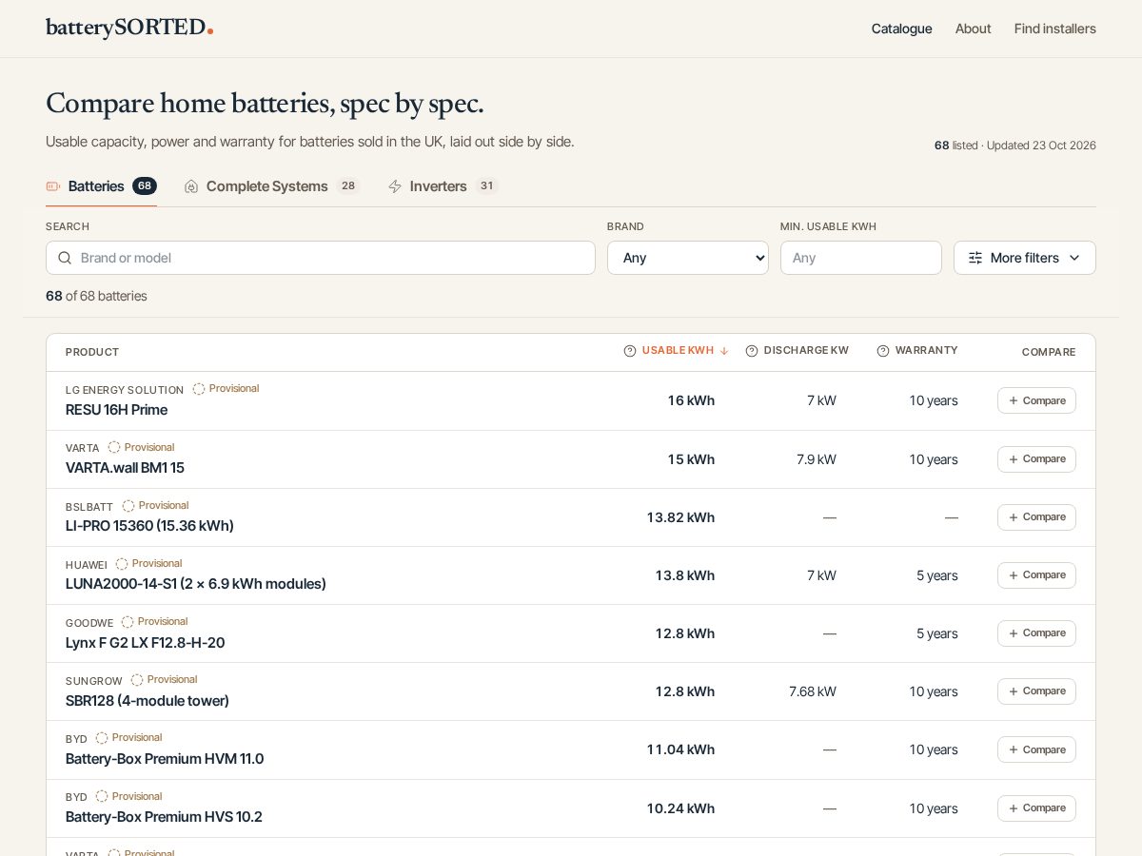Viewport: 1142px width, 856px height.
Task: Click the Product column header
Action: click(x=92, y=352)
